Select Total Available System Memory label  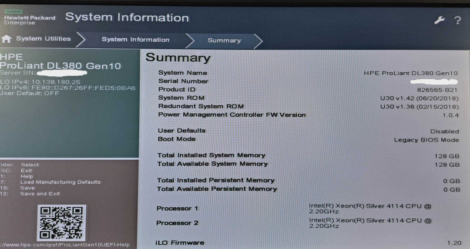coord(213,164)
